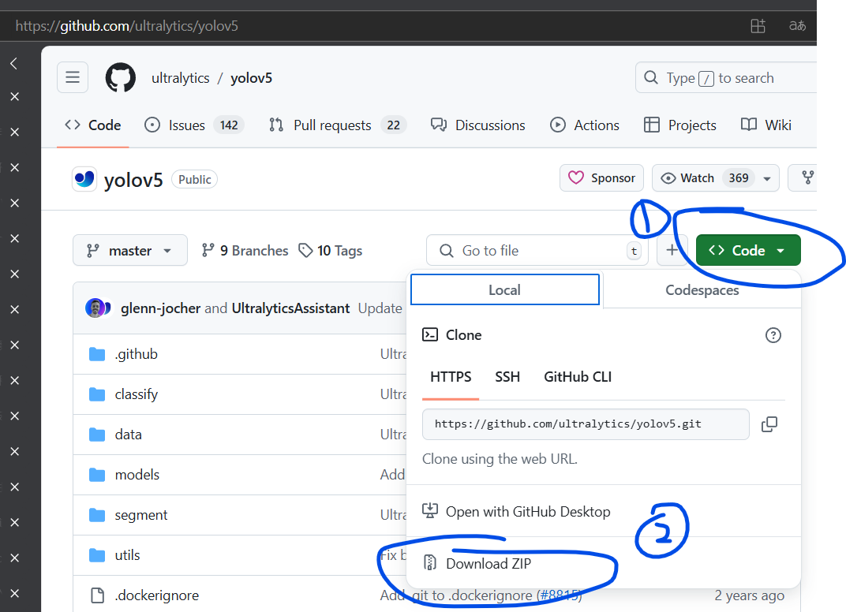Click the plus add file button

672,250
